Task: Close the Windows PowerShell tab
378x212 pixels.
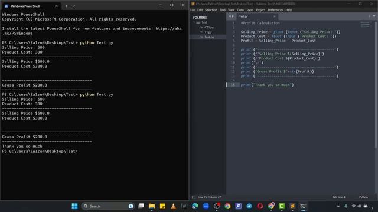Action: (56, 6)
